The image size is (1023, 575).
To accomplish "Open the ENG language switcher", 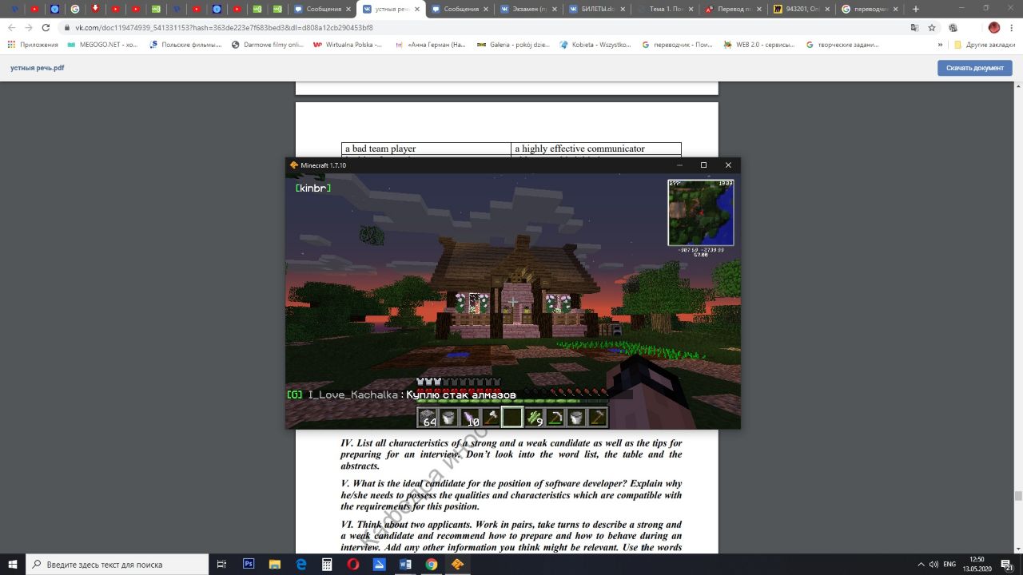I will coord(949,564).
